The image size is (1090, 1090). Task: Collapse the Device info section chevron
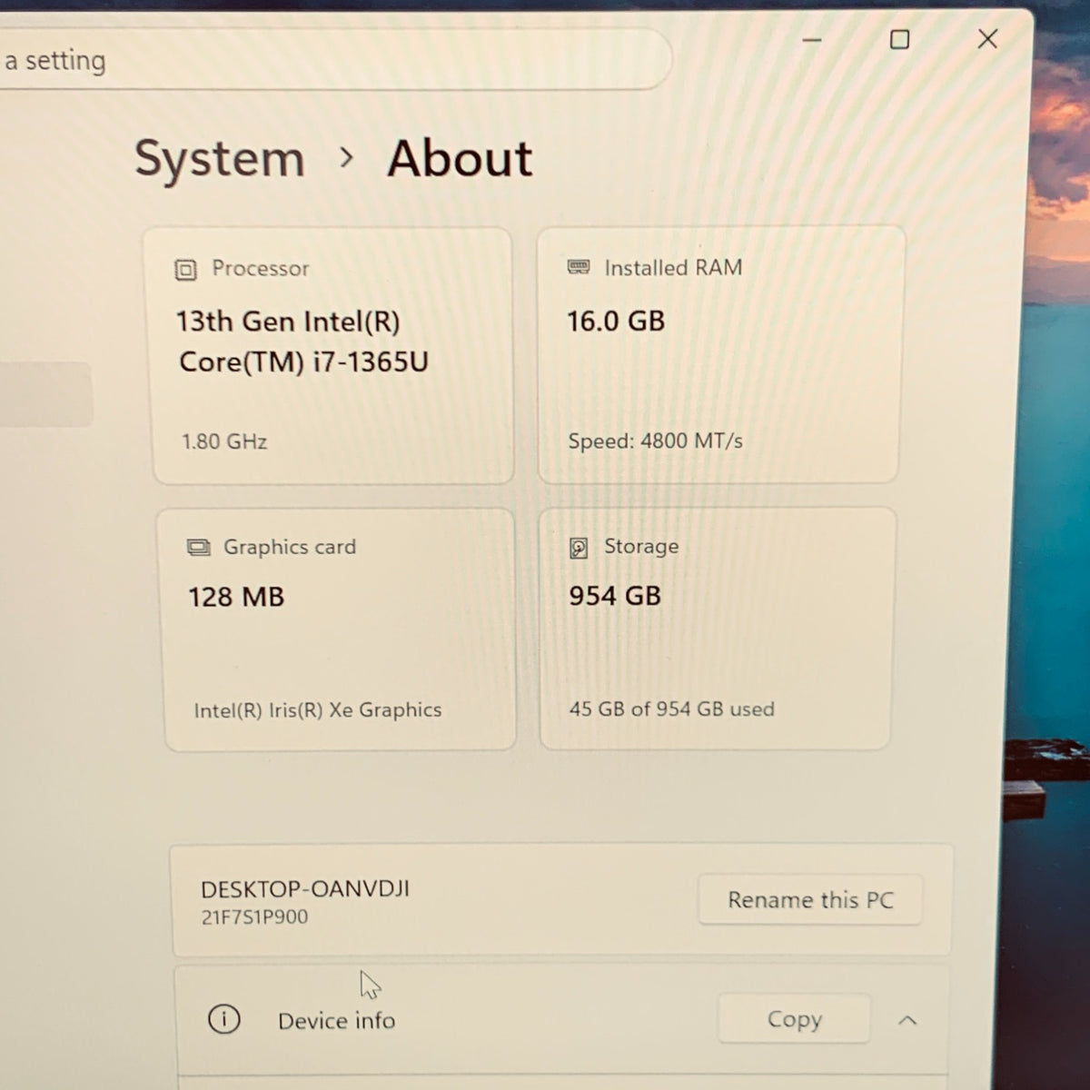(907, 1020)
